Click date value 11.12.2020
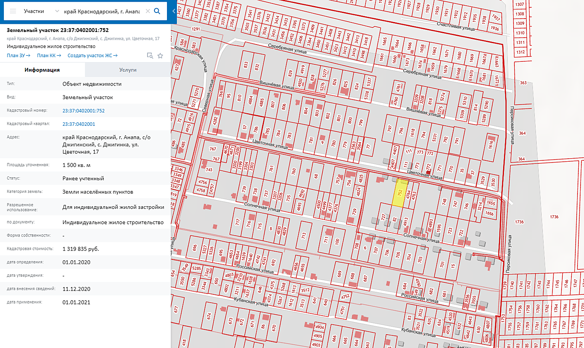Screen dimensions: 584x348 click(76, 289)
